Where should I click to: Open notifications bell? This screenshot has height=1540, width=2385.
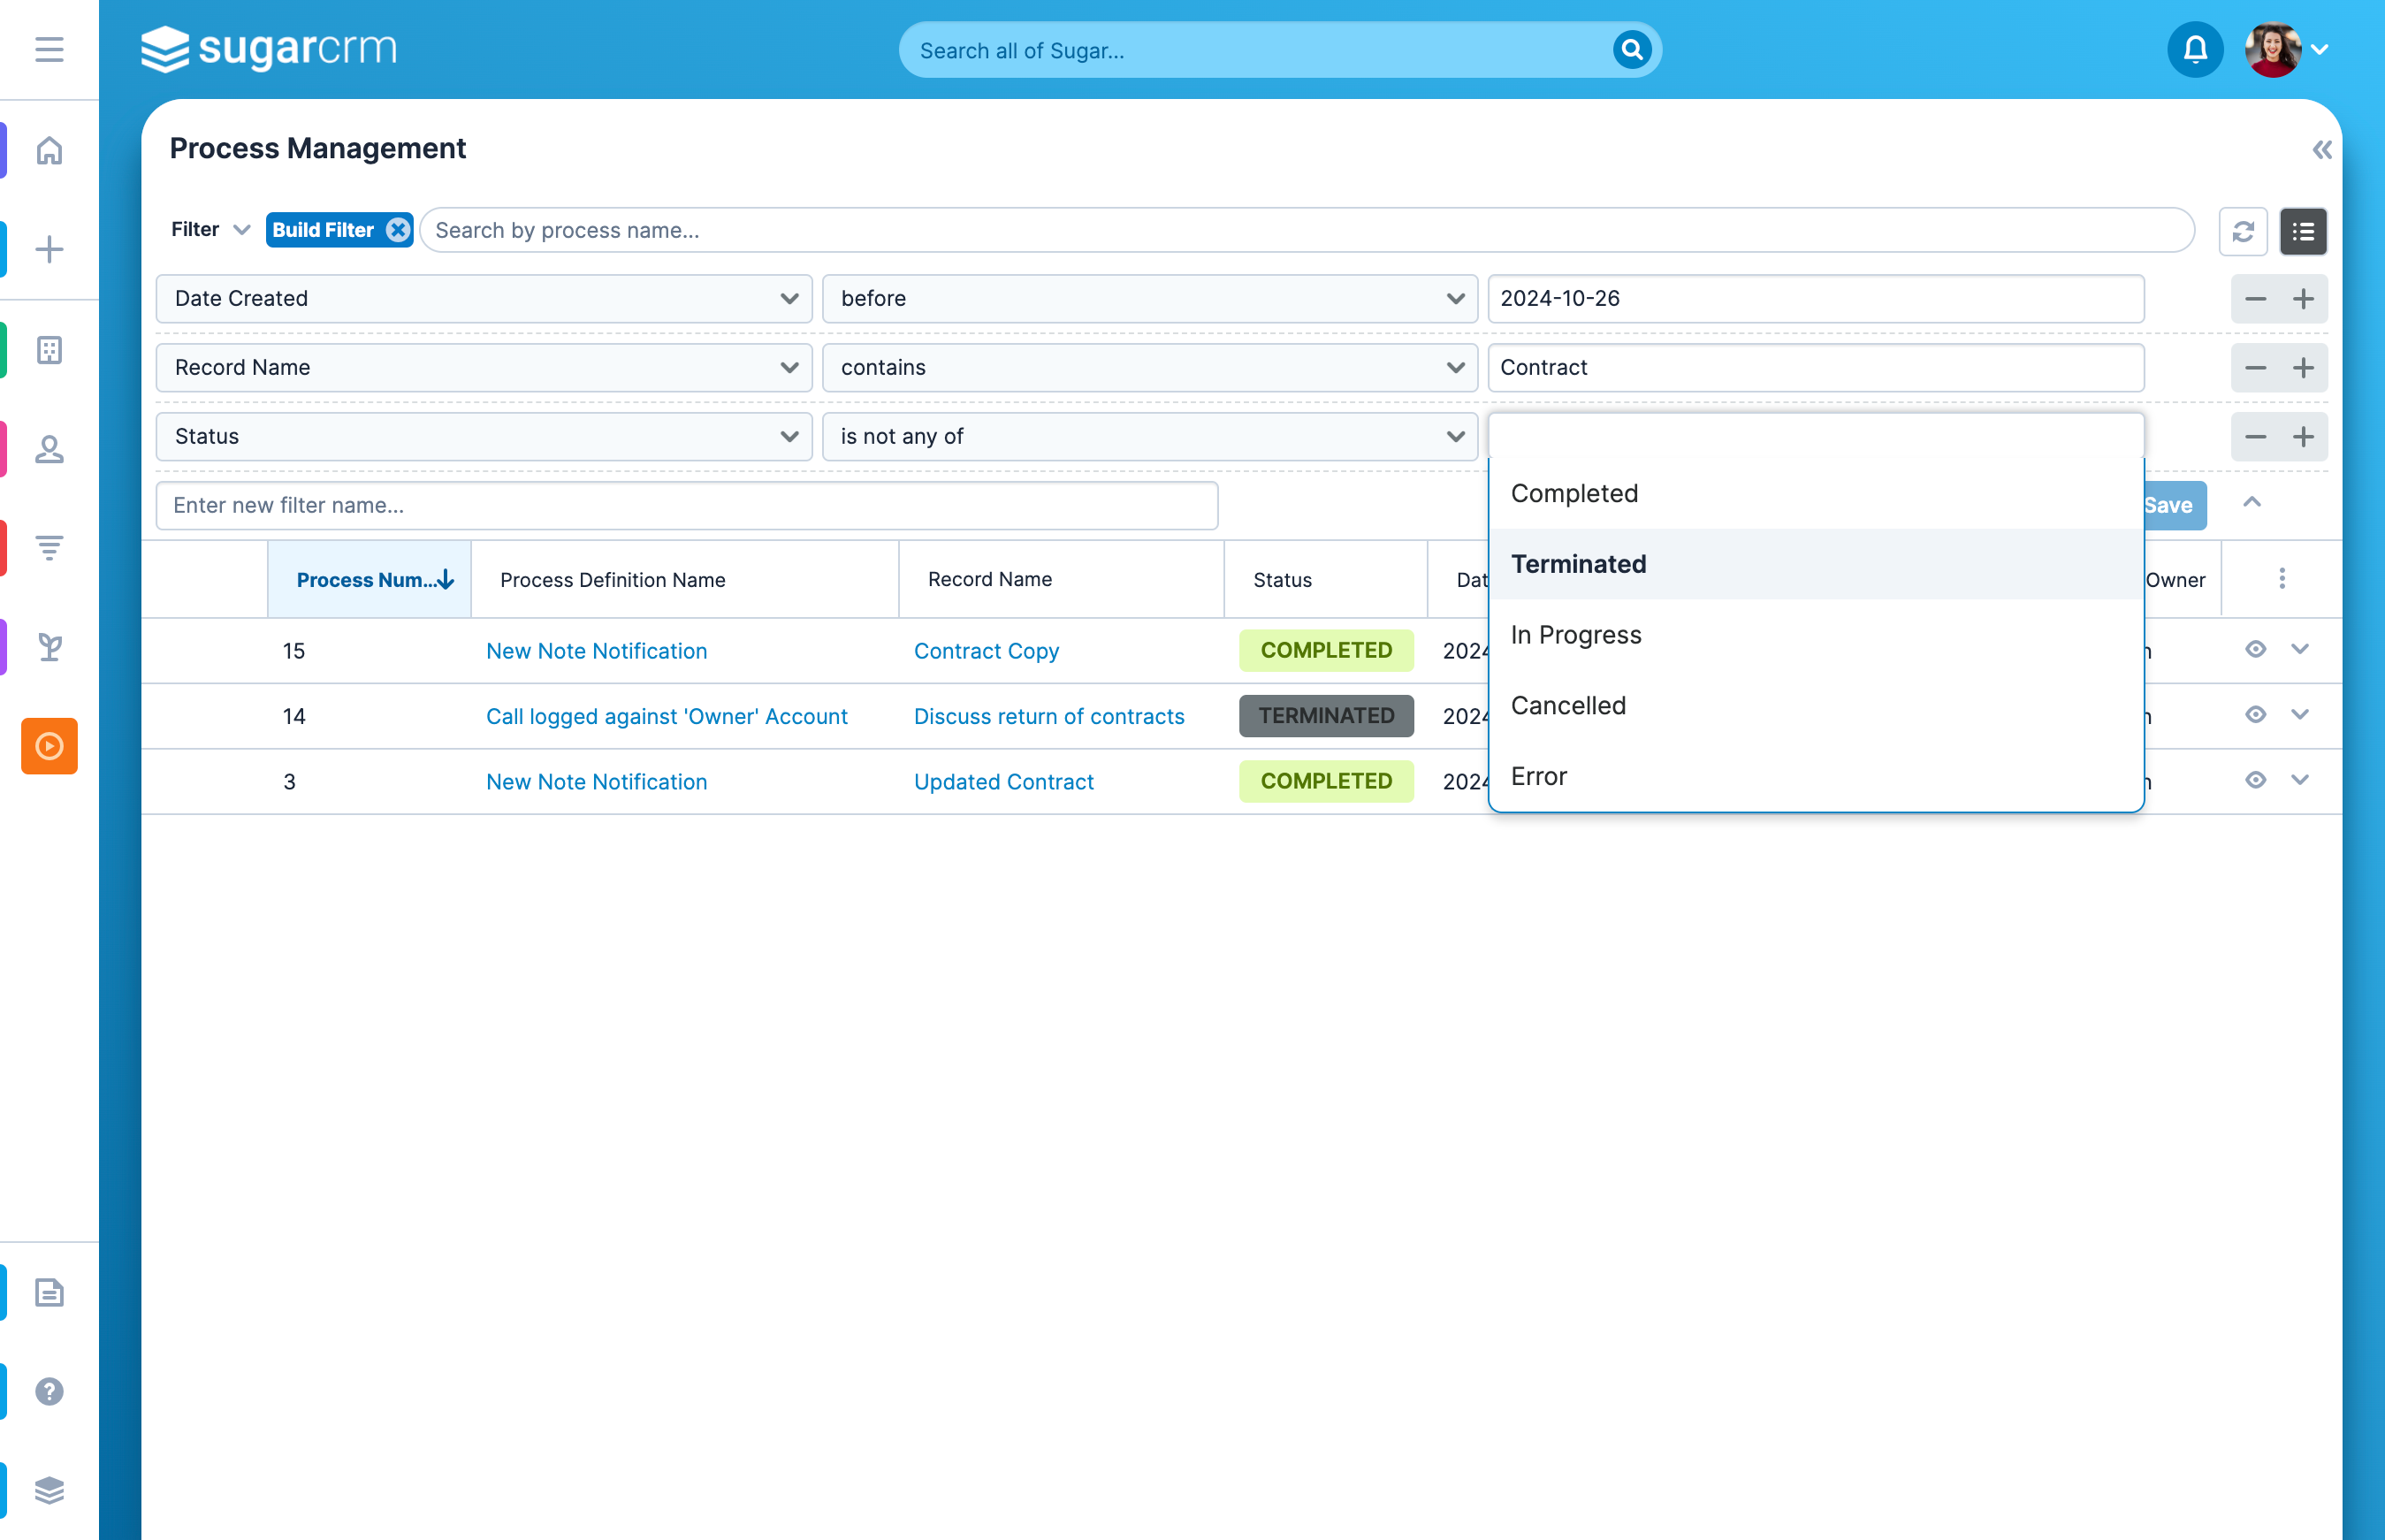pyautogui.click(x=2195, y=49)
